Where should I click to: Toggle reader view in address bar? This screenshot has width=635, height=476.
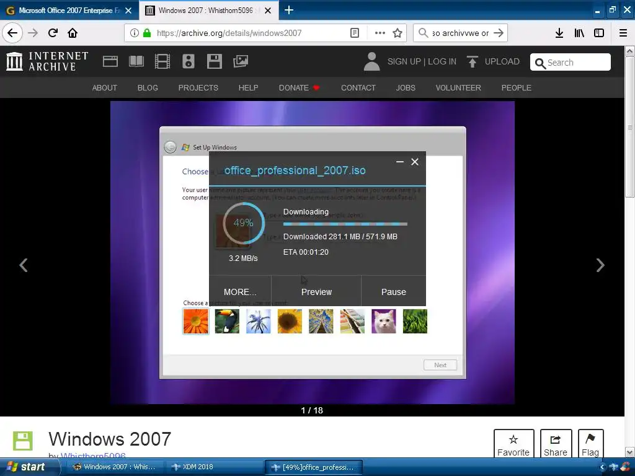pos(354,33)
